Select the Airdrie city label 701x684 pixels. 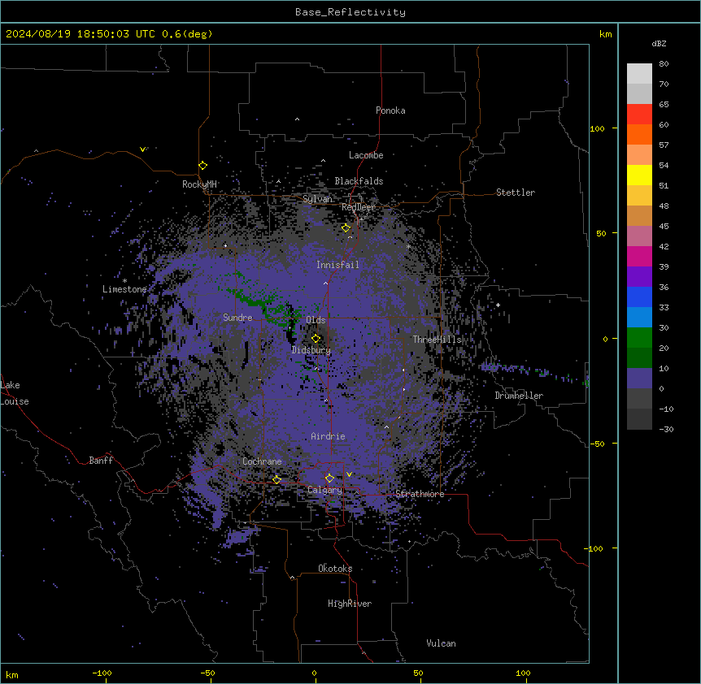click(x=328, y=436)
